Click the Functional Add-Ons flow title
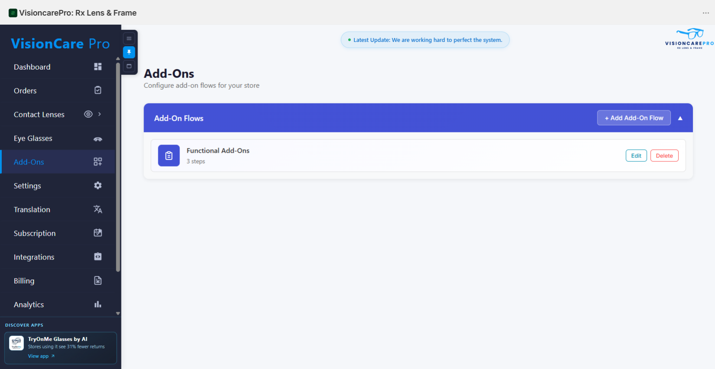715x369 pixels. pyautogui.click(x=218, y=151)
